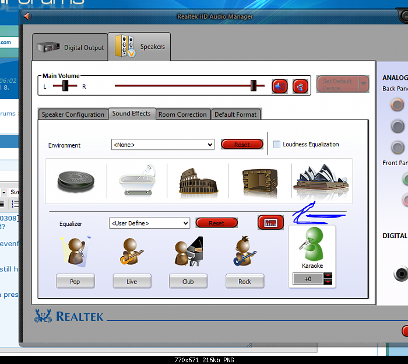
Task: Click the red audio settings icon beside mute
Action: click(x=301, y=86)
